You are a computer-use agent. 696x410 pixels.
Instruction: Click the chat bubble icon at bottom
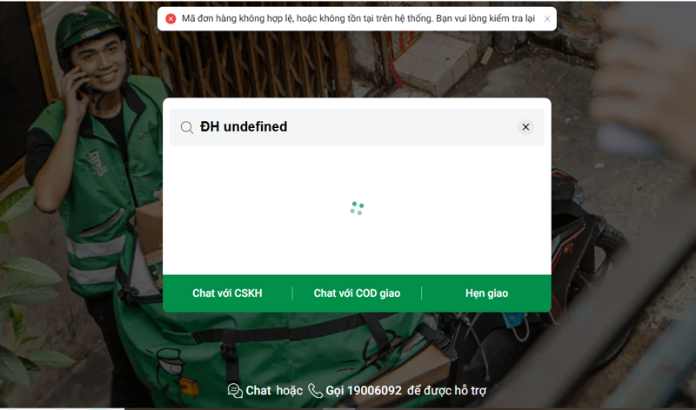point(235,391)
